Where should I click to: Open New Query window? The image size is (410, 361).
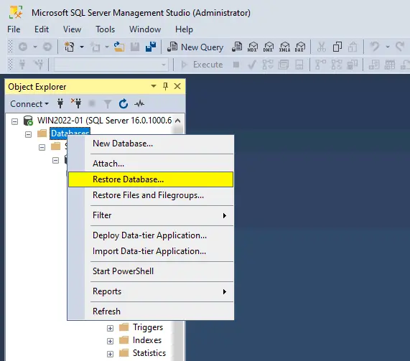point(195,47)
